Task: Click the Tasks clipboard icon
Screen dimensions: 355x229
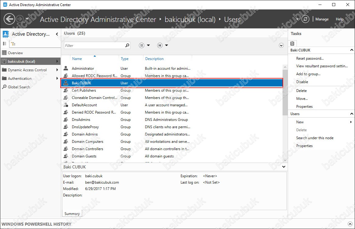Action: 292,43
